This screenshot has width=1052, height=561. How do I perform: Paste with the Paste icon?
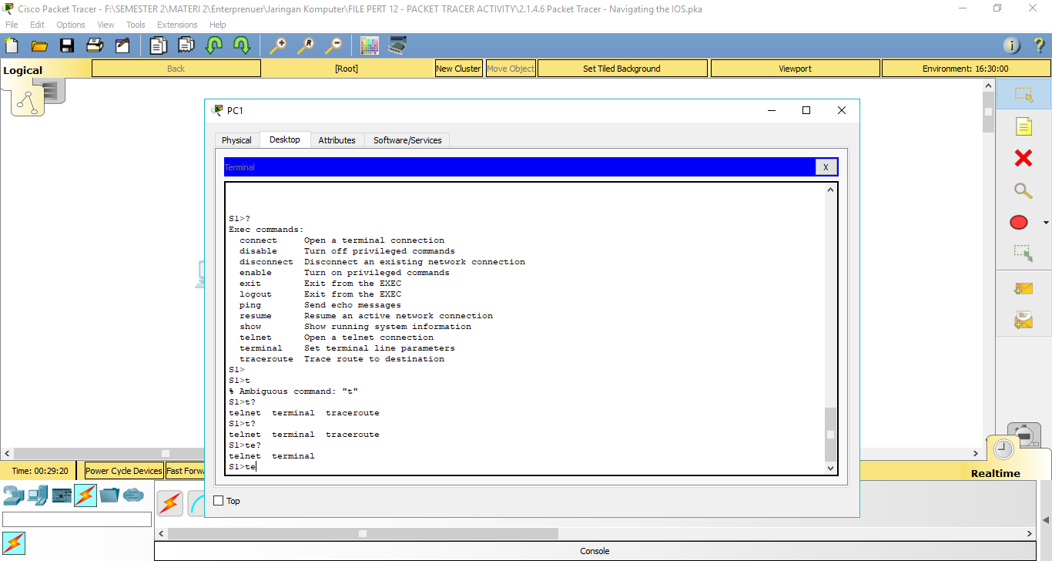tap(186, 45)
